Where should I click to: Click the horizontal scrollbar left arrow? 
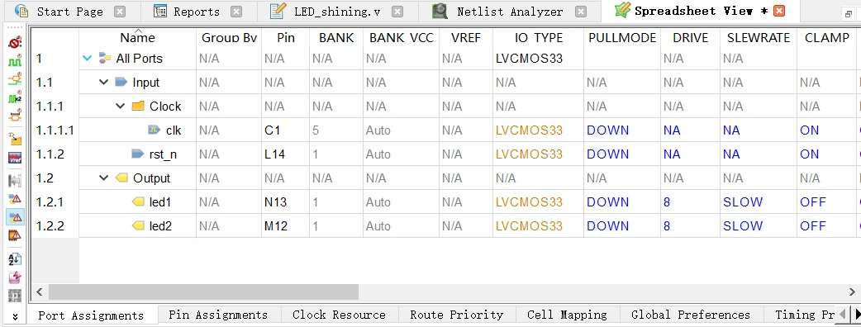[x=40, y=291]
